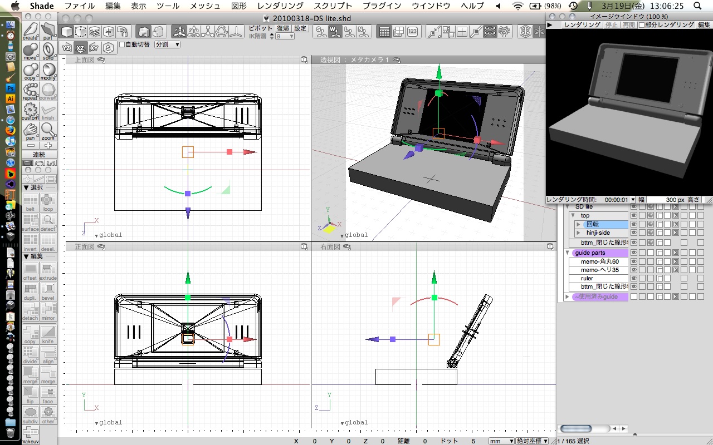Screen dimensions: 713x445
Task: Choose the loop selection tool
Action: coord(48,202)
